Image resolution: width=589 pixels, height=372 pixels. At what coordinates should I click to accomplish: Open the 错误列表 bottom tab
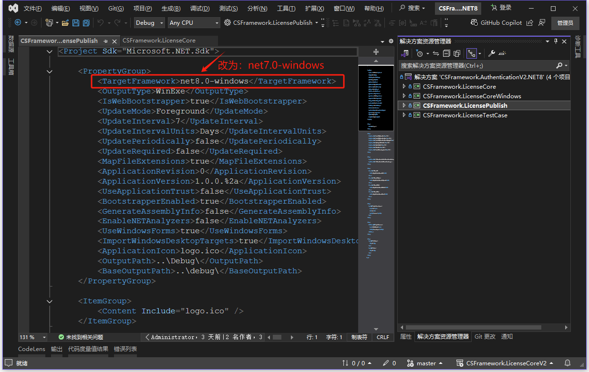[x=125, y=349]
